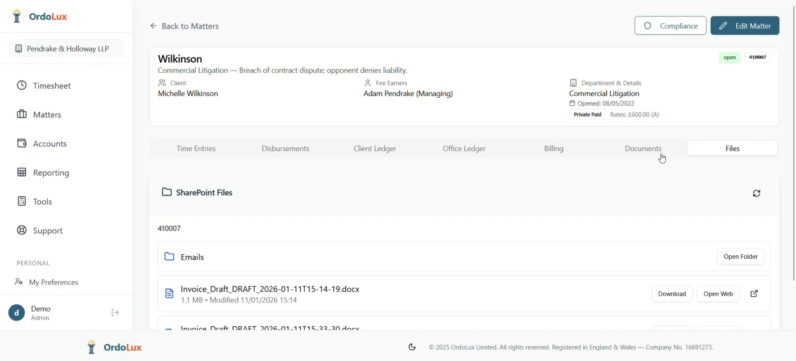This screenshot has width=796, height=361.
Task: Refresh the SharePoint Files list
Action: point(756,193)
